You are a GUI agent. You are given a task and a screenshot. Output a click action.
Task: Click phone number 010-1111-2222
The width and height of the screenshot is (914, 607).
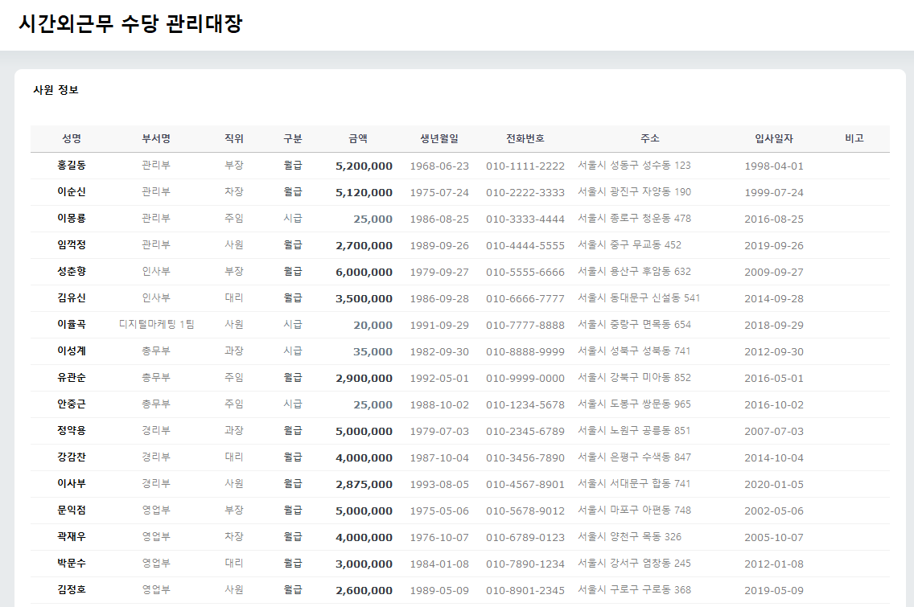[x=525, y=166]
